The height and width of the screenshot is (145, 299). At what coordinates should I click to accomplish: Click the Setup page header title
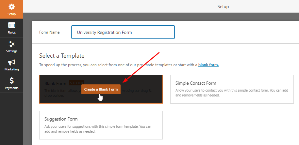223,7
